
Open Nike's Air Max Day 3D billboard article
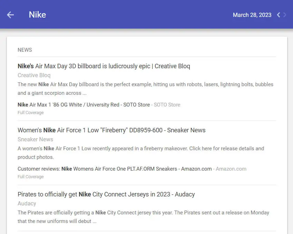[x=104, y=66]
